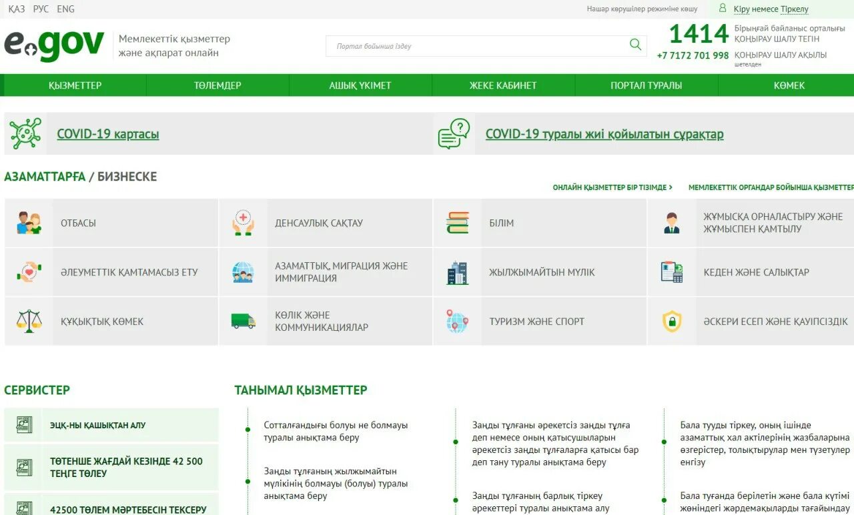
Task: Click the military security shield icon
Action: point(672,322)
